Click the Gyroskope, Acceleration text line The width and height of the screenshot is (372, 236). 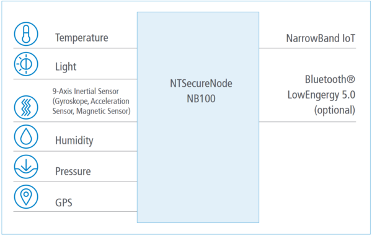pyautogui.click(x=91, y=102)
